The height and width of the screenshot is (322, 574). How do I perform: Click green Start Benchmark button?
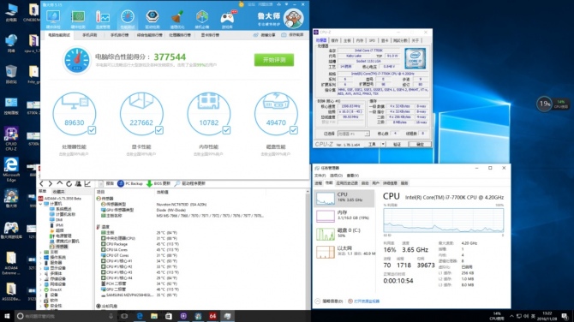(x=274, y=60)
